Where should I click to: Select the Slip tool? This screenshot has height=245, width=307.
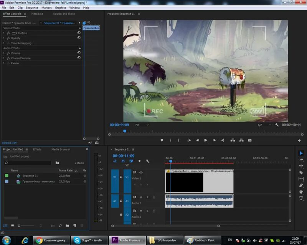coord(301,179)
